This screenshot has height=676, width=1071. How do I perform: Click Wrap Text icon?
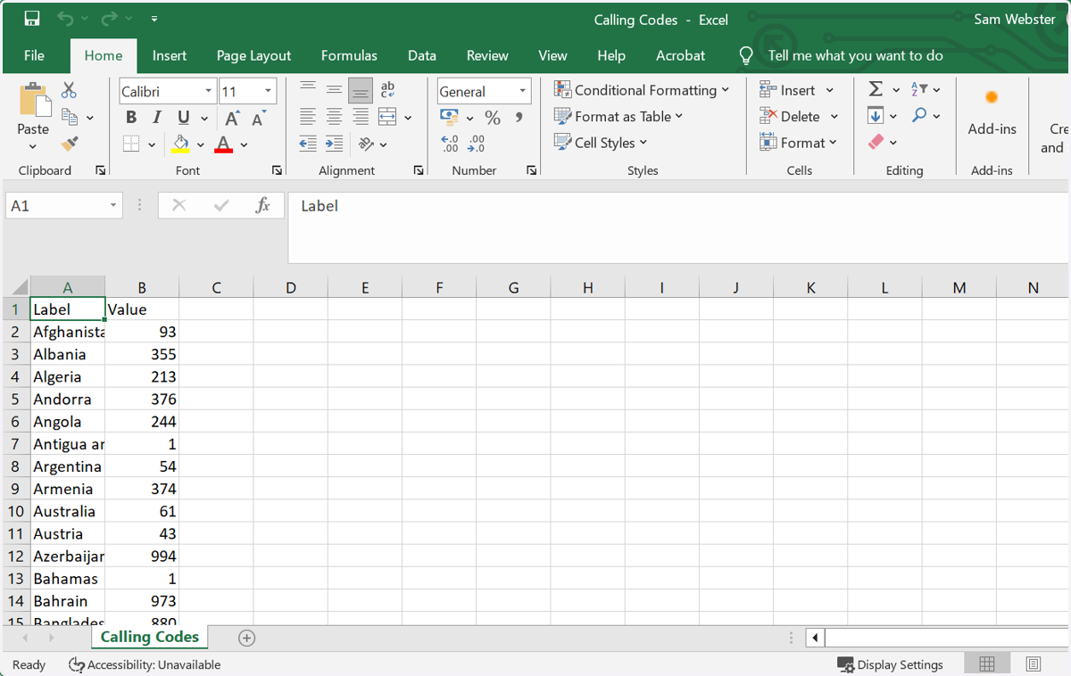pos(387,90)
